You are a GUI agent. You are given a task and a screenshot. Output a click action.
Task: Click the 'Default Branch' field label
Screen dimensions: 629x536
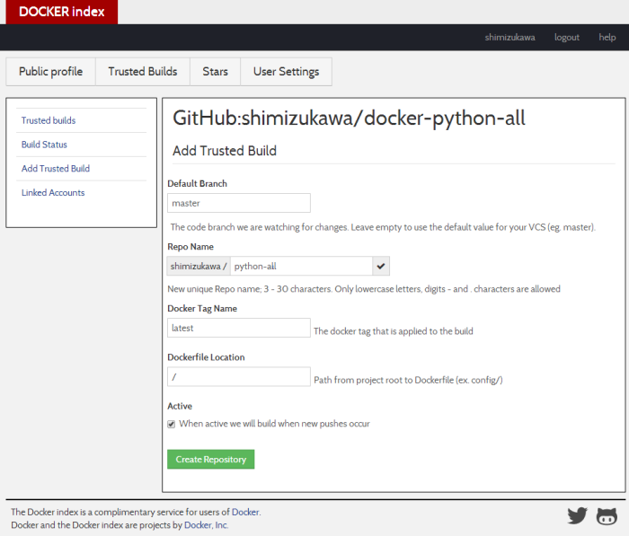(198, 184)
